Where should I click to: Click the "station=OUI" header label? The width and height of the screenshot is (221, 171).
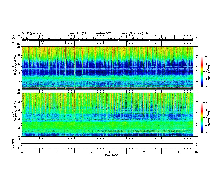pos(103,34)
